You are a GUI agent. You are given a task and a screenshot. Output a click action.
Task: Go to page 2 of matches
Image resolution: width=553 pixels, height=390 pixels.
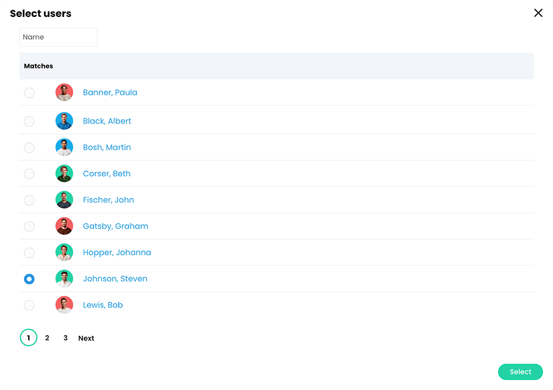[x=47, y=337]
